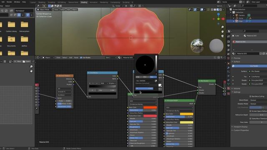Add a color stop with ColorRamp plus
This screenshot has width=267, height=150.
[x=90, y=83]
